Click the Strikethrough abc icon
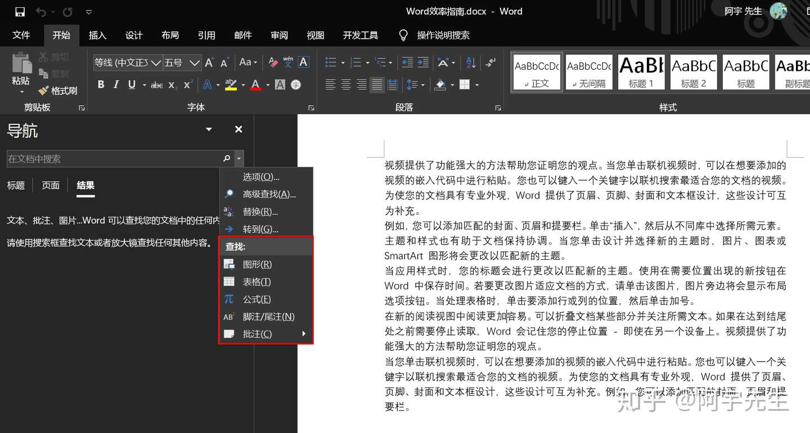810x433 pixels. (157, 85)
